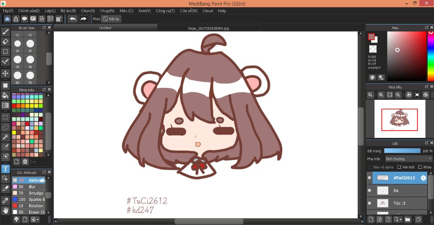Hide the #TuCi2612 layer
Screen dimensions: 434x225
pyautogui.click(x=370, y=178)
